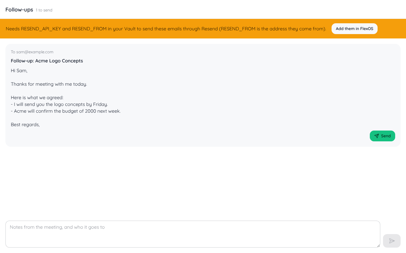Click the parenthetical RESEND_FROM explanation in banner

point(273,29)
